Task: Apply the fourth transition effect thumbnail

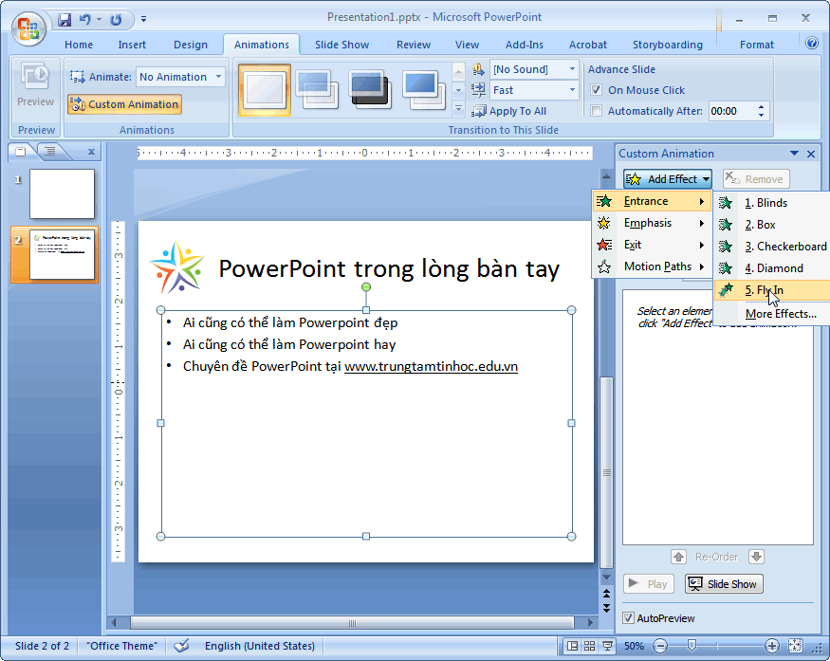Action: pyautogui.click(x=423, y=89)
